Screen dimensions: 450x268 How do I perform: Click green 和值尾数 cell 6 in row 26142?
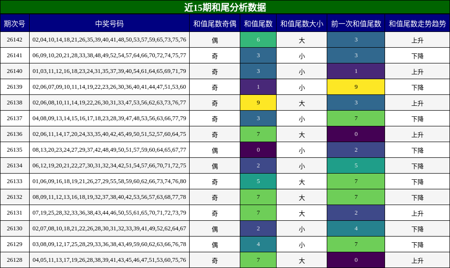click(258, 40)
